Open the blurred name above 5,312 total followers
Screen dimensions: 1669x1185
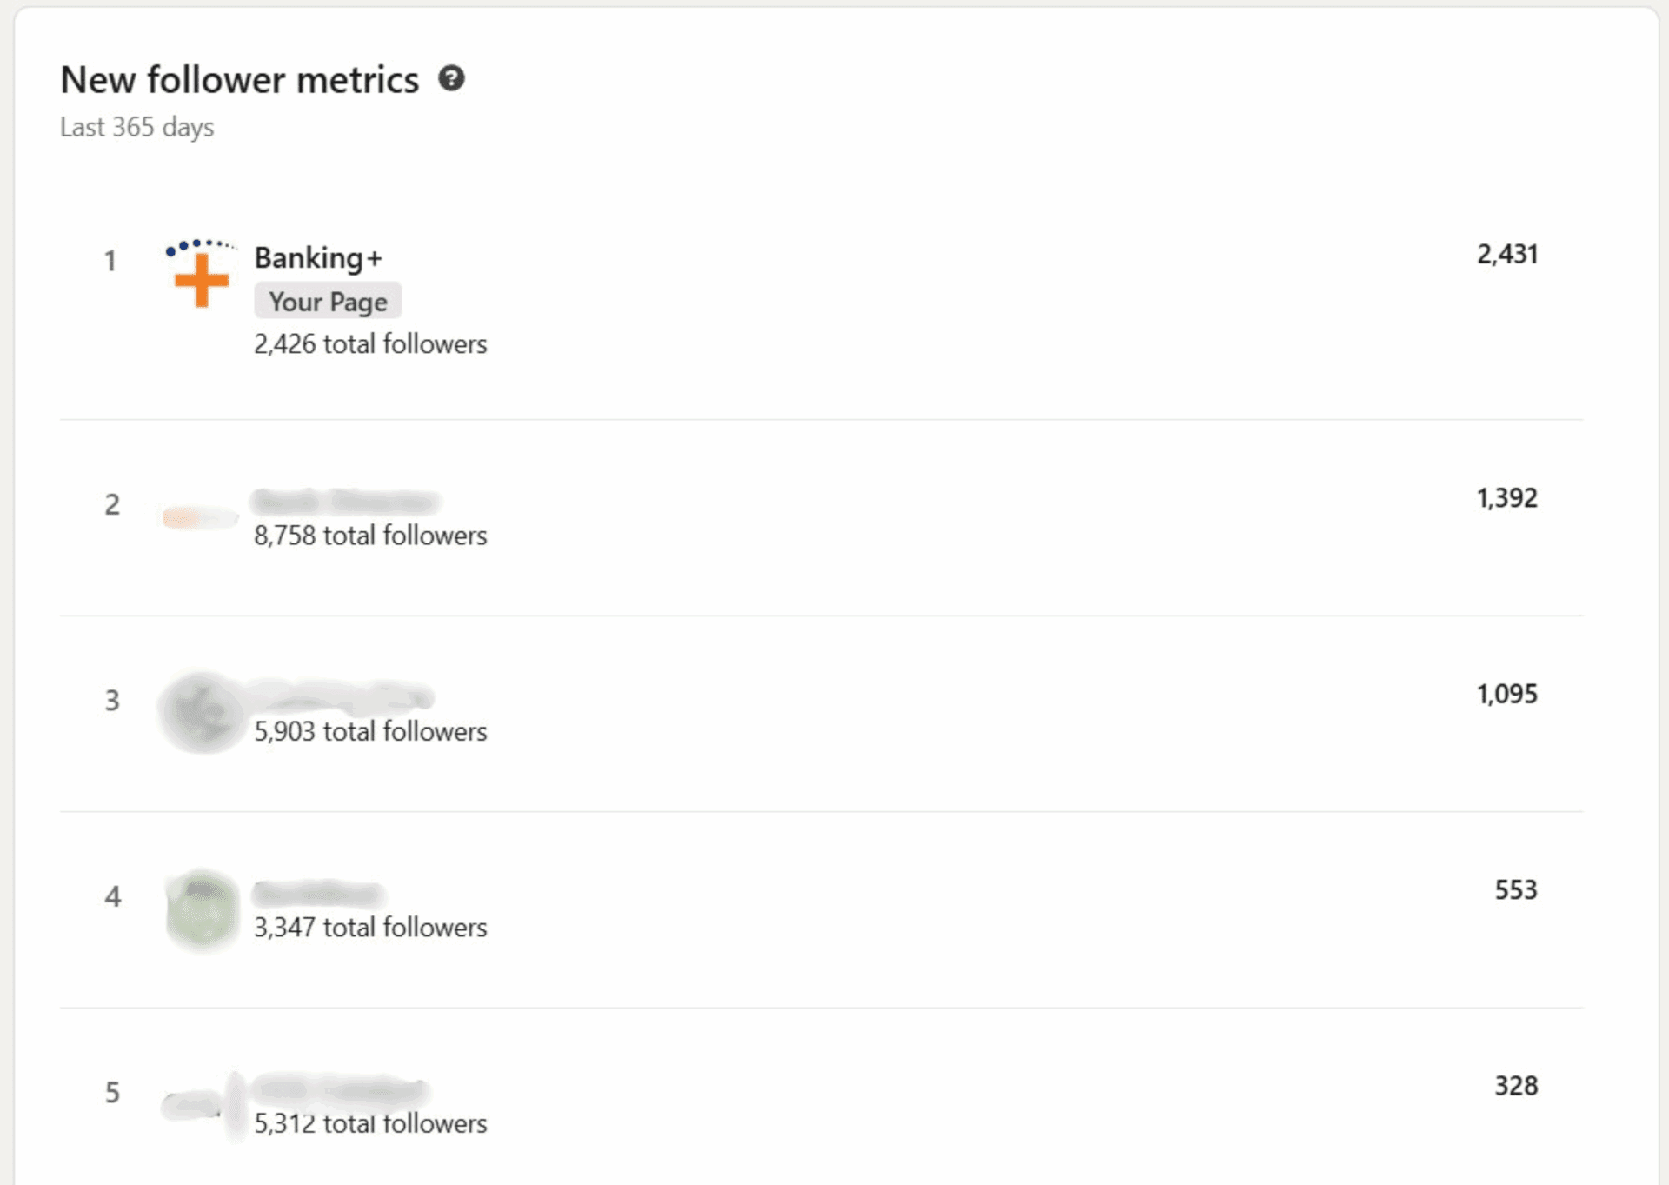(x=339, y=1088)
